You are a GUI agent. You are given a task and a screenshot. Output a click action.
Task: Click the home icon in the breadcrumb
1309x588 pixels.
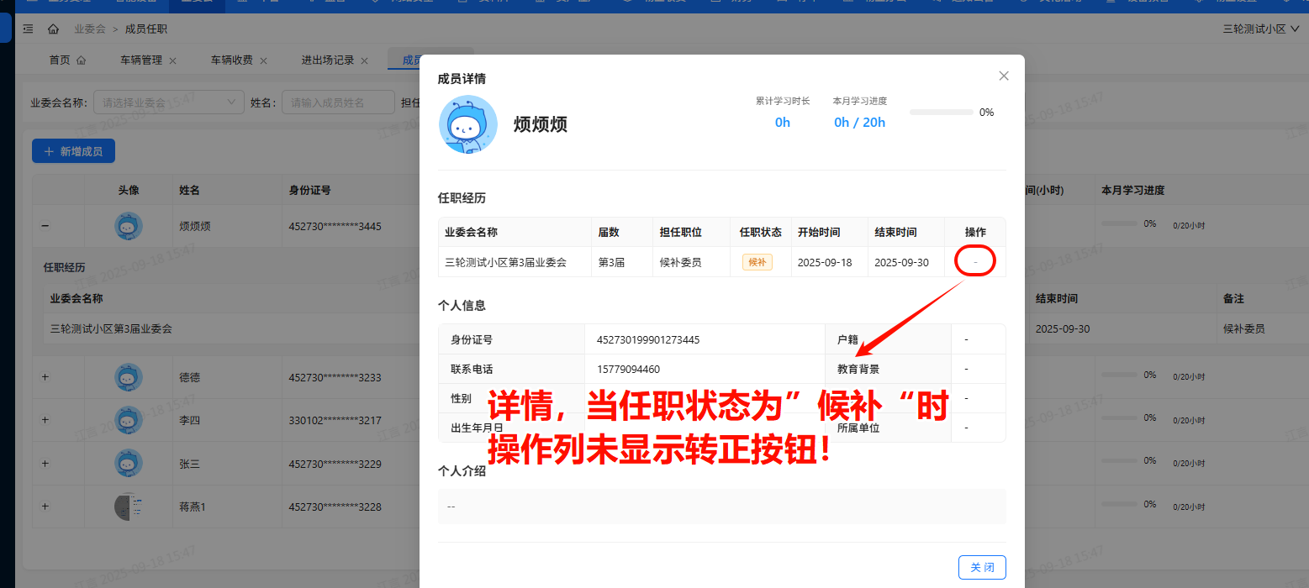[x=53, y=29]
